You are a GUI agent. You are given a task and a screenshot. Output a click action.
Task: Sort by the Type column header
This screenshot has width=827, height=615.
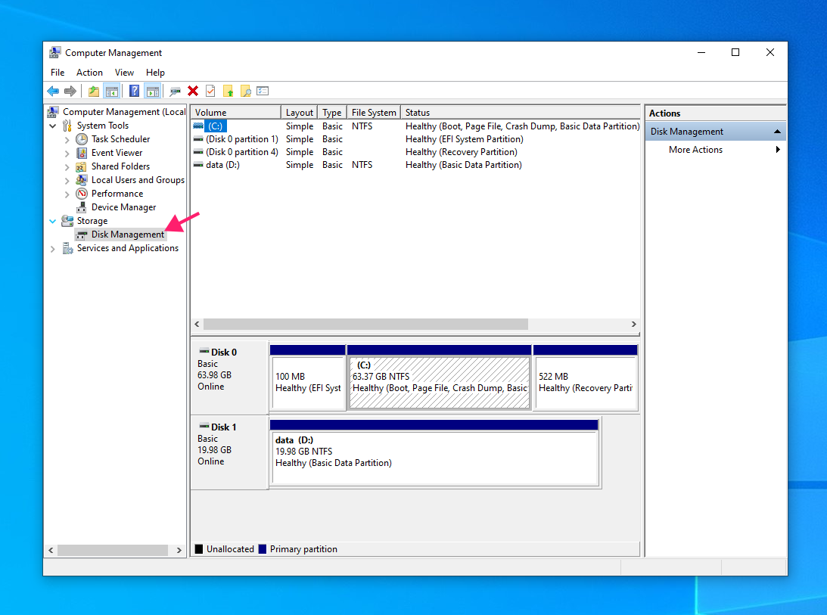tap(332, 113)
